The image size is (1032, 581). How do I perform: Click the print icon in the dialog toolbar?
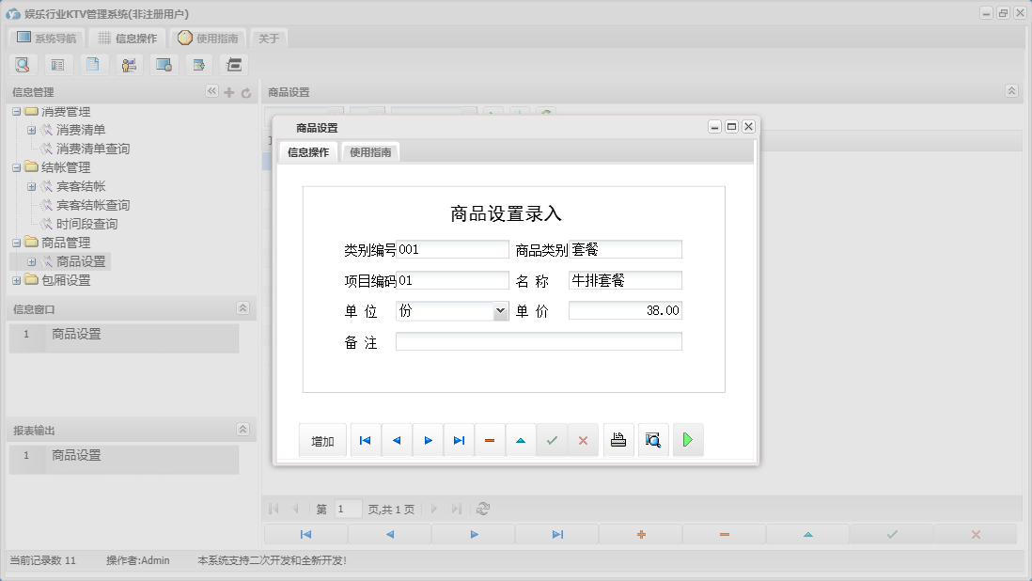click(x=618, y=439)
